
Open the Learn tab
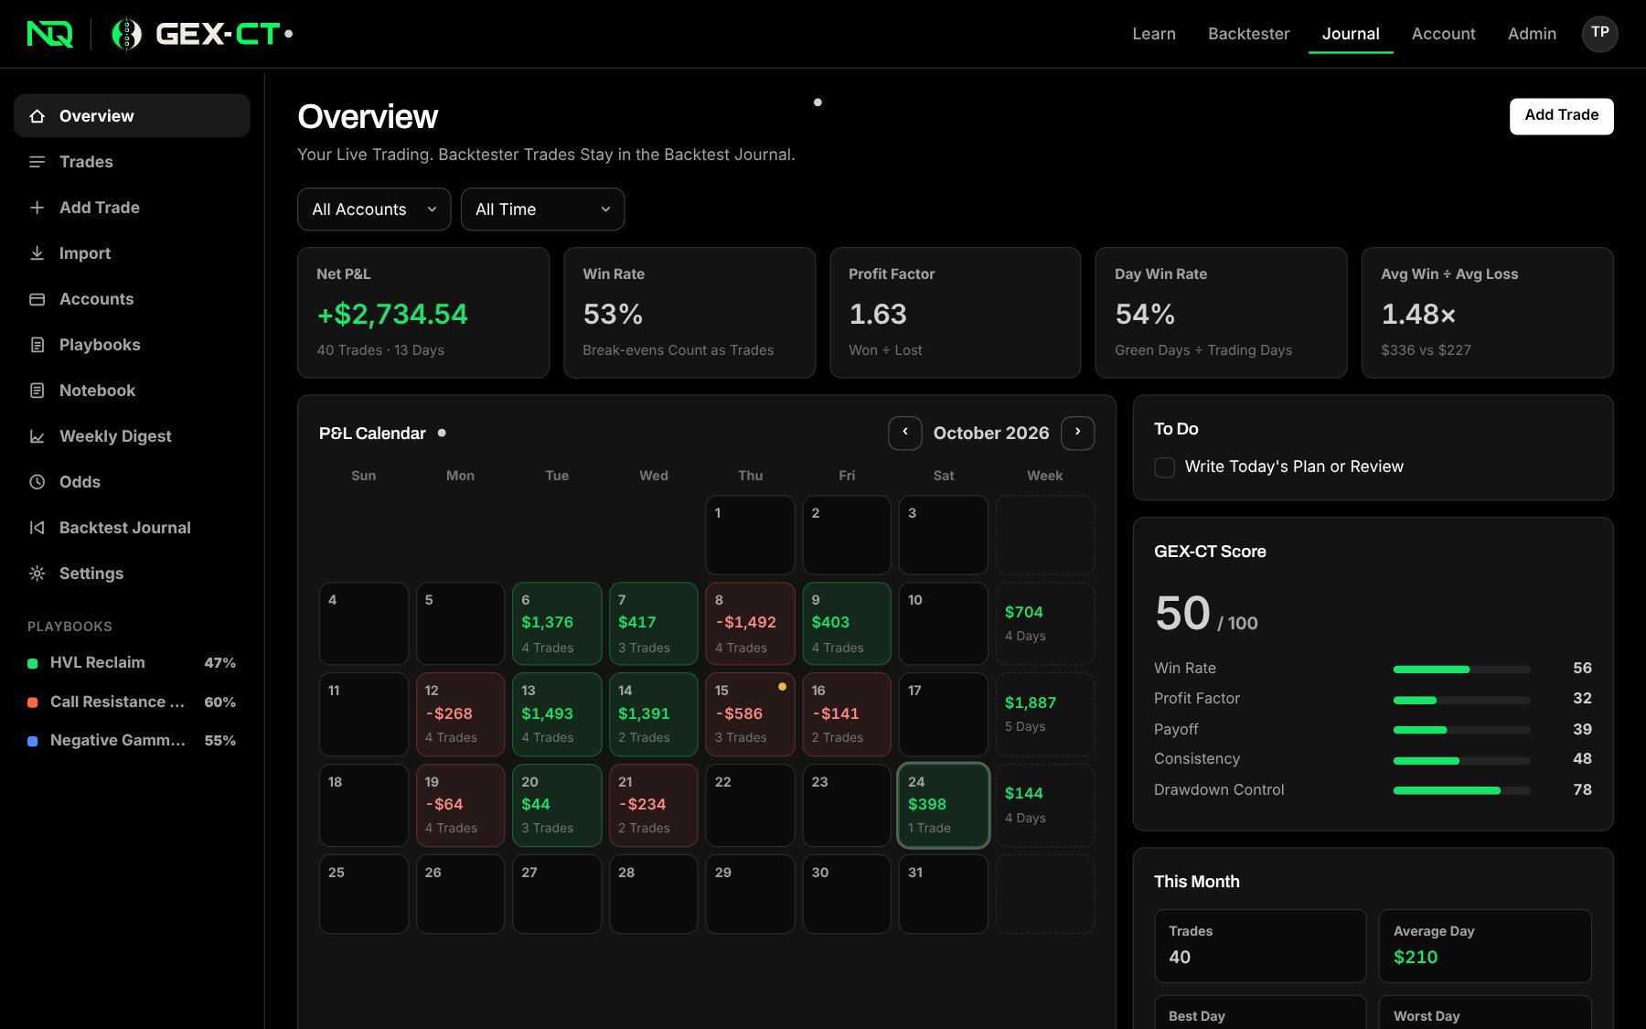pyautogui.click(x=1154, y=34)
